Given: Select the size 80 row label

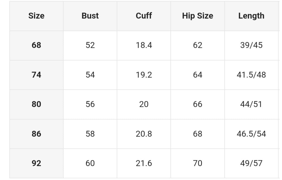Looking at the screenshot, I should coord(36,104).
